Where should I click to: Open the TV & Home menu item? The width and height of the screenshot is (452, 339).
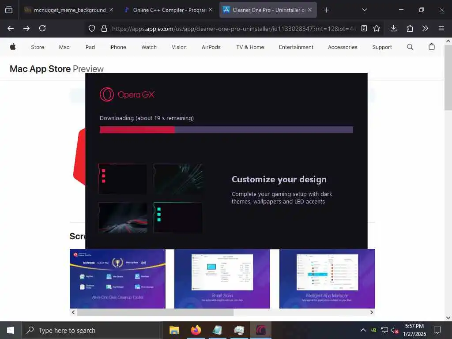250,47
